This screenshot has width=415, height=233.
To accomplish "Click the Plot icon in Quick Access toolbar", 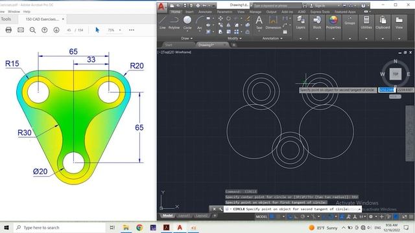I will [x=198, y=5].
